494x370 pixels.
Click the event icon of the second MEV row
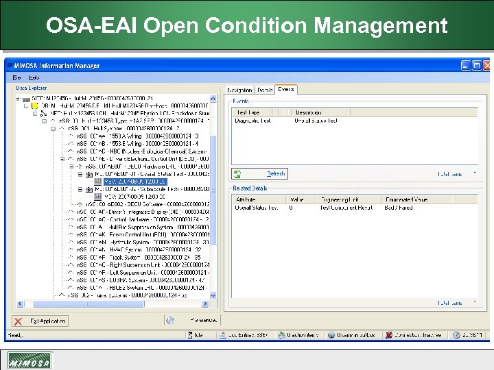tap(98, 197)
